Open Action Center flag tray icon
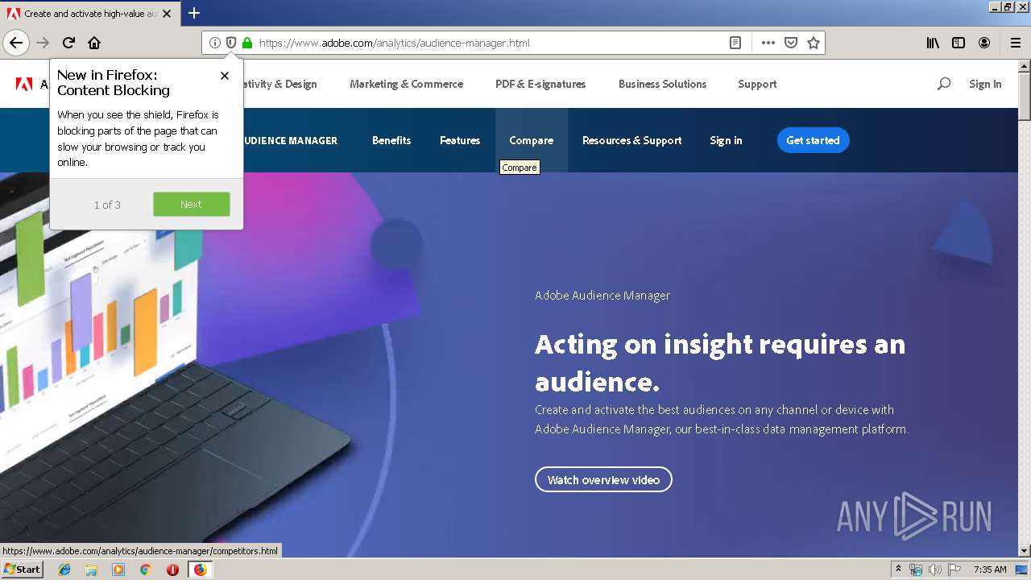The width and height of the screenshot is (1031, 580). coord(954,570)
